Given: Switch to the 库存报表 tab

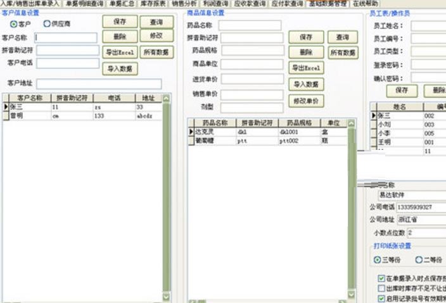Looking at the screenshot, I should pos(152,4).
